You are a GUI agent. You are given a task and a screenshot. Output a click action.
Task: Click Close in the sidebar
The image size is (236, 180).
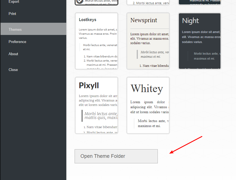pos(13,70)
